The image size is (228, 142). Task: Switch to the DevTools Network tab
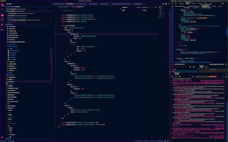194,4
